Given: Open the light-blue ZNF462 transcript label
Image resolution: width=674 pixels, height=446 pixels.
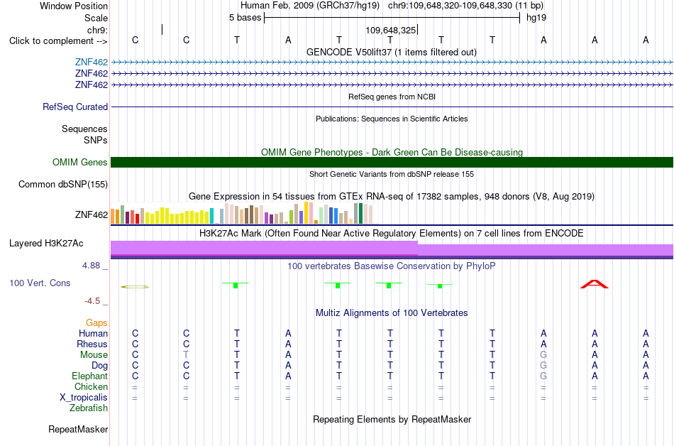Looking at the screenshot, I should (91, 62).
